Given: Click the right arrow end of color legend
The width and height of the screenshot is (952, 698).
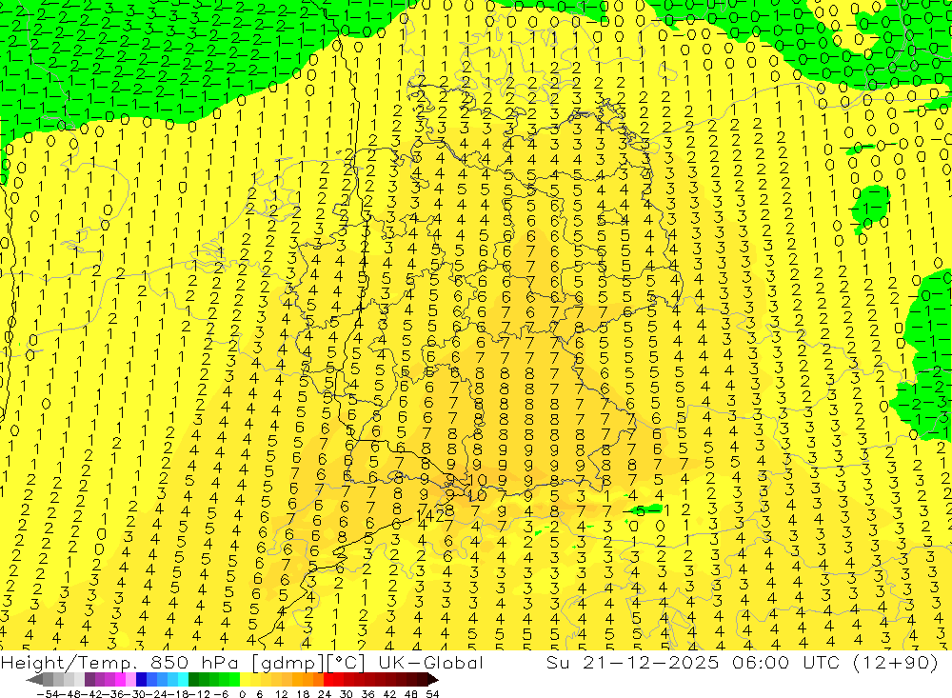Looking at the screenshot, I should click(x=433, y=679).
